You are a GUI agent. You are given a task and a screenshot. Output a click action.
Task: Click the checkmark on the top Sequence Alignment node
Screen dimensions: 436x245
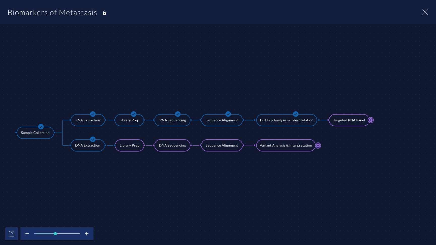click(x=228, y=114)
